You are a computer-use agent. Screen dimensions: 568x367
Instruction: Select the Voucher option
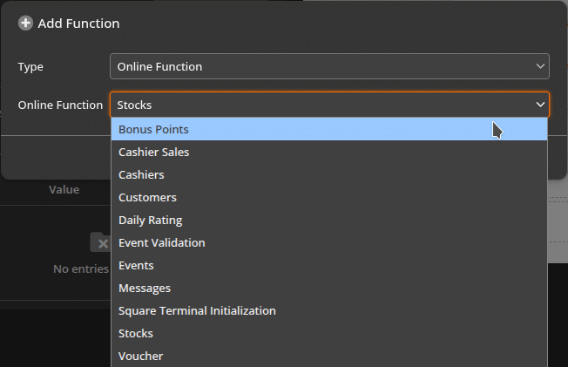point(329,357)
